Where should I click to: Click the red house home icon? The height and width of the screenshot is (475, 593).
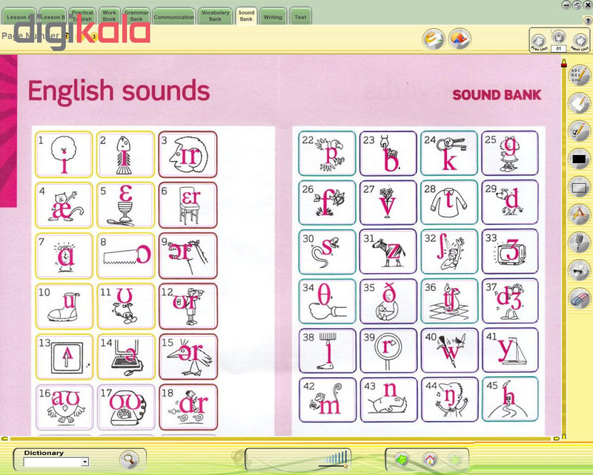pyautogui.click(x=430, y=460)
